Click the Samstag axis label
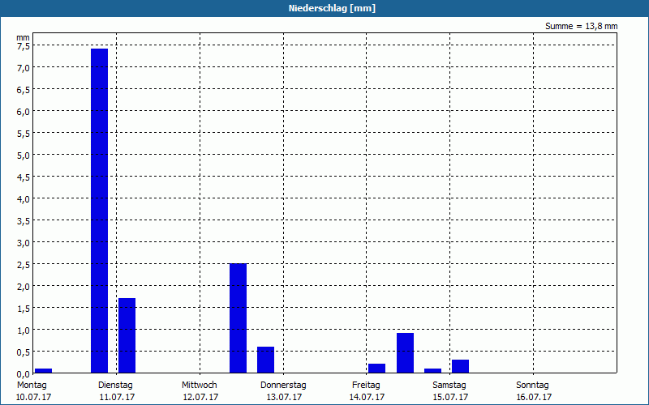This screenshot has width=649, height=405. [x=449, y=386]
